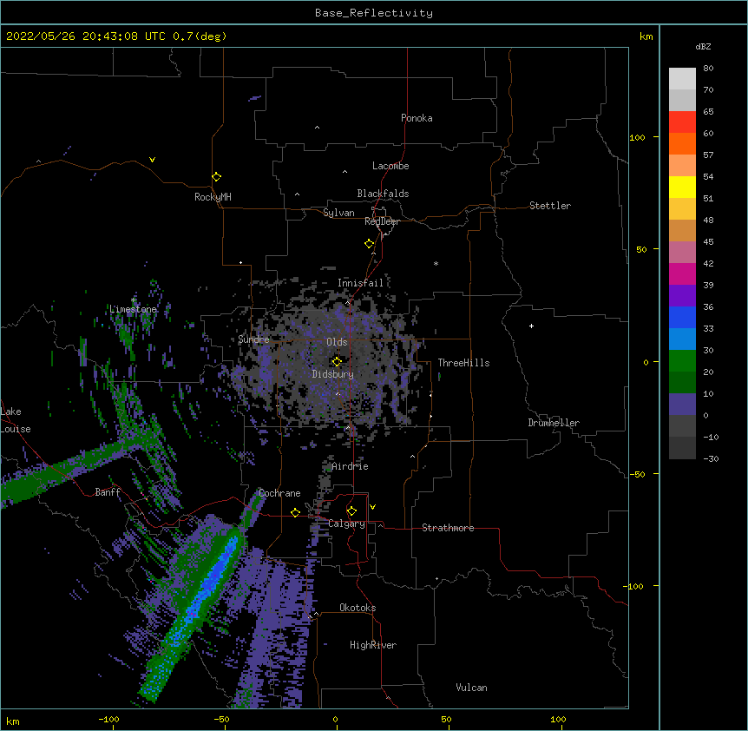Click the Airdrie label
Screen dimensions: 748x731
(x=350, y=466)
